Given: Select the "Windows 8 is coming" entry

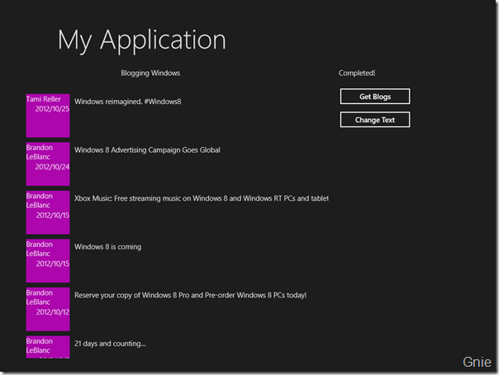Looking at the screenshot, I should coord(107,247).
